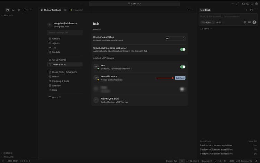Focus the Search settings field
This screenshot has height=163, width=260.
65,32
